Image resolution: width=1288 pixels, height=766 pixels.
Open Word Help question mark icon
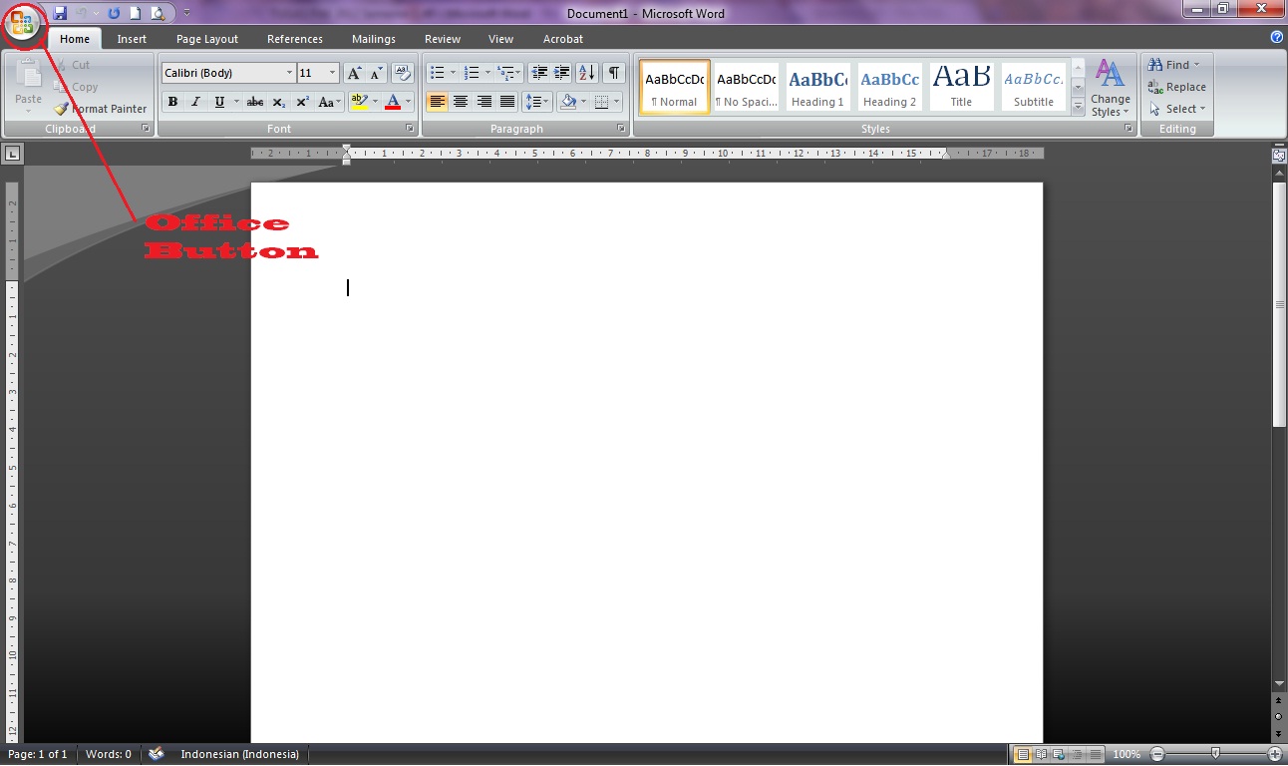point(1277,37)
